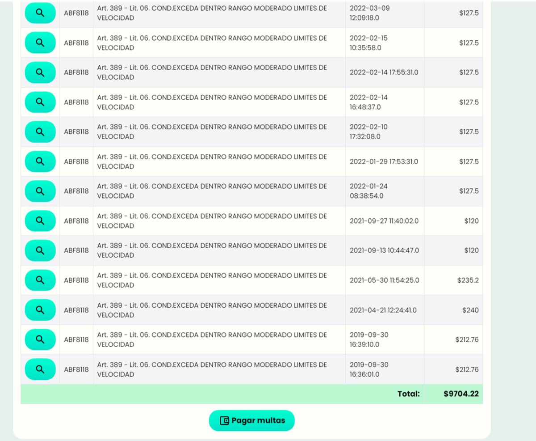View fine details for 2022-02-14 17:55:31.0
The image size is (536, 441).
40,72
